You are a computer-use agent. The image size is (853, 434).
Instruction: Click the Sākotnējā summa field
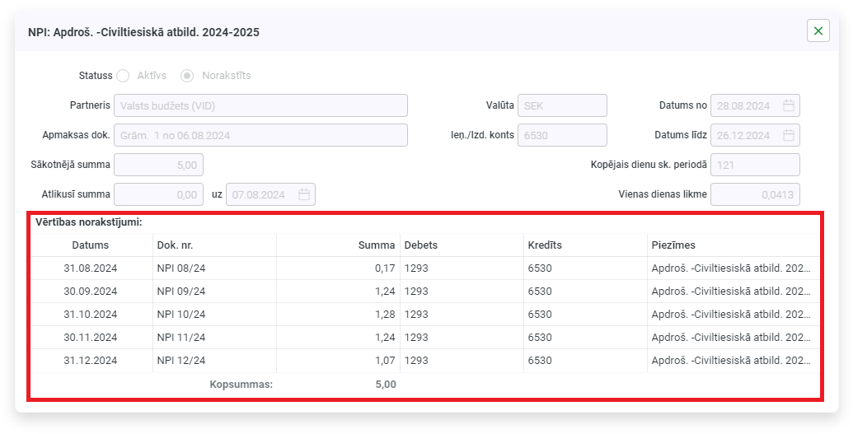click(x=158, y=165)
